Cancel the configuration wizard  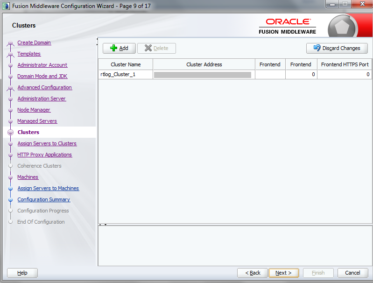click(x=352, y=273)
